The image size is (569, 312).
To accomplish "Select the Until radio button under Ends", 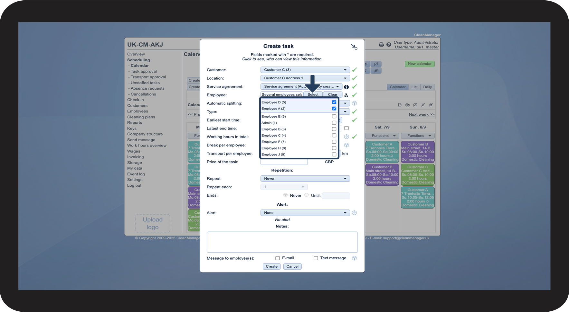I will [x=307, y=195].
